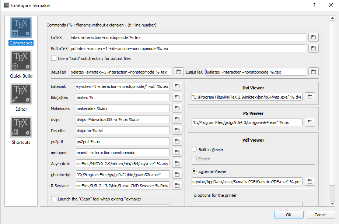This screenshot has width=339, height=224.
Task: Open the Shortcuts settings page
Action: pyautogui.click(x=21, y=131)
